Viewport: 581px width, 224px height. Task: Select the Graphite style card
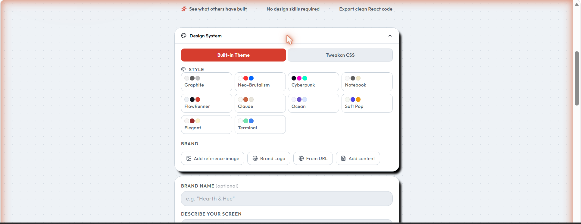click(207, 82)
